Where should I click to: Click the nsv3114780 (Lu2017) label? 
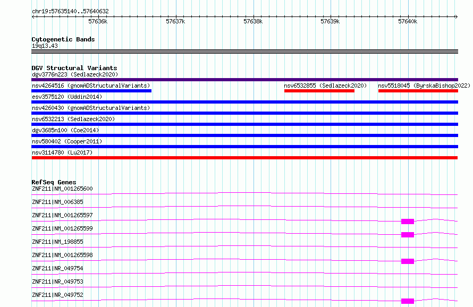[62, 152]
